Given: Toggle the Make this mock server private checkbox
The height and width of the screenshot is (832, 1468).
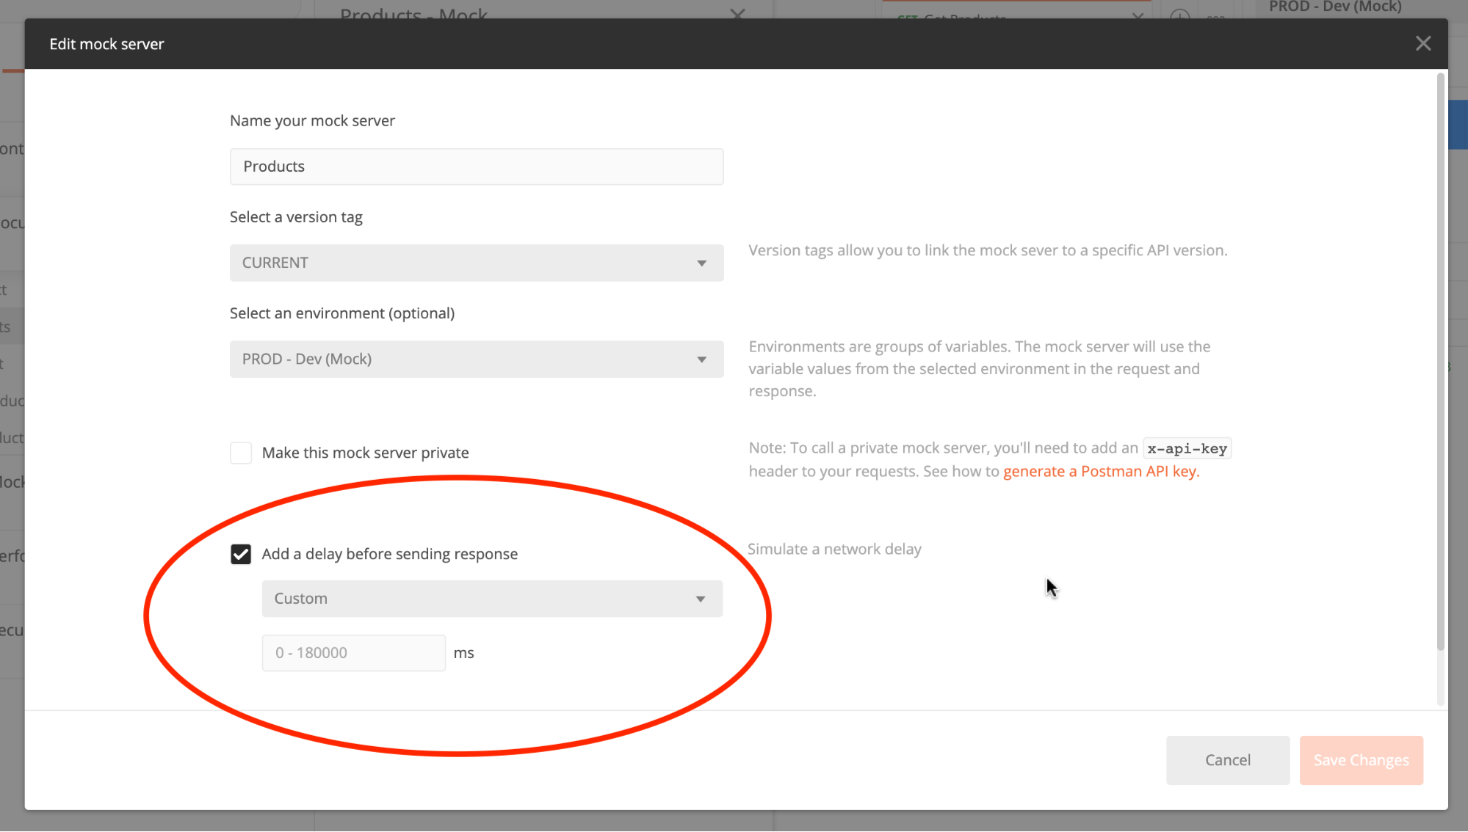Looking at the screenshot, I should point(241,452).
